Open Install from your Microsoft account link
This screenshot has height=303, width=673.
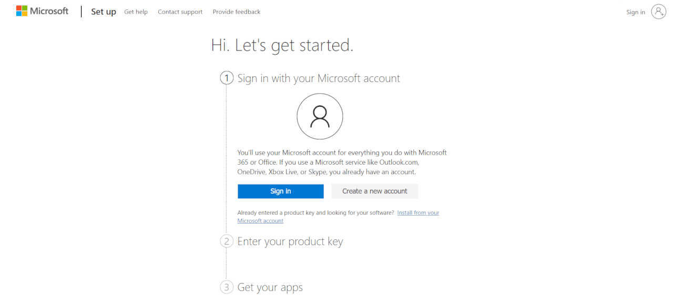click(418, 213)
